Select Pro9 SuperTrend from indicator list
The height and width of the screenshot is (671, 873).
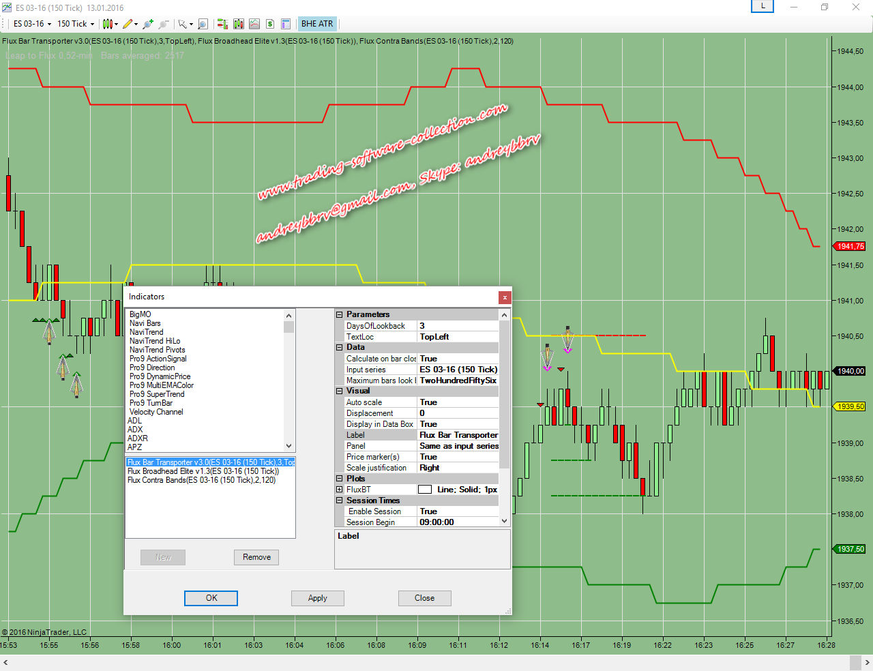157,394
